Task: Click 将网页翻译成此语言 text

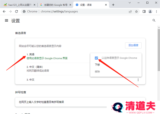Action: [38, 71]
